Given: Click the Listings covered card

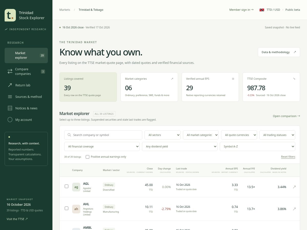Looking at the screenshot, I should 88,87.
